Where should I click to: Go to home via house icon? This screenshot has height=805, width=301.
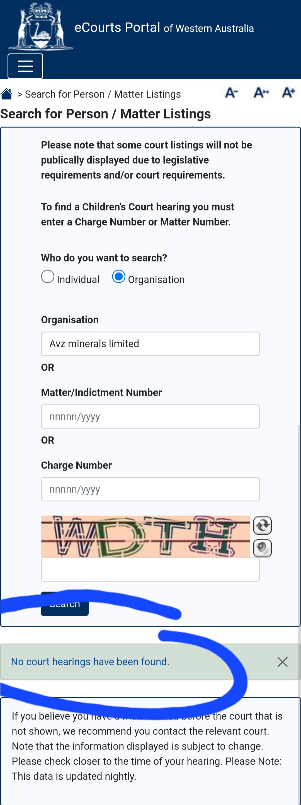pos(7,94)
